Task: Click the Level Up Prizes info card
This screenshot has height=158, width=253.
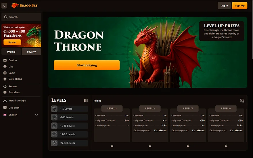Action: point(222,31)
